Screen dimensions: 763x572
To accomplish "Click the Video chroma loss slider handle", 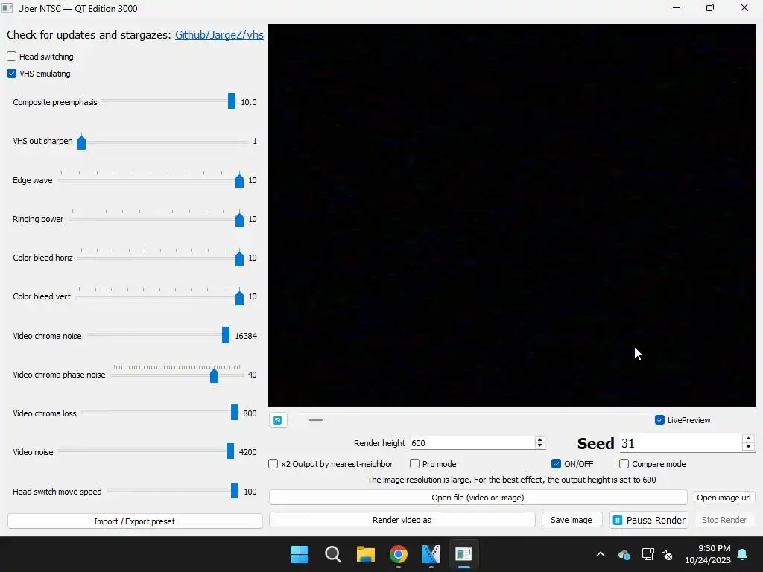I will [x=235, y=412].
